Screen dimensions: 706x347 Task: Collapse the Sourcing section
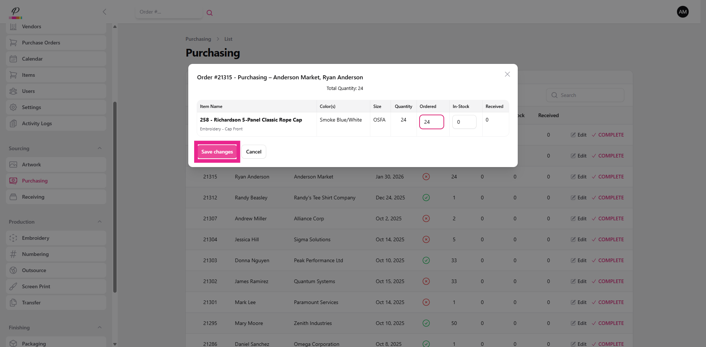tap(100, 148)
